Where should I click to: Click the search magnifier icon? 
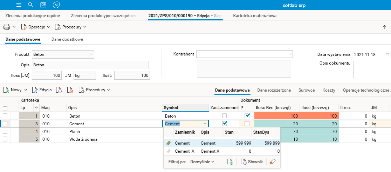point(30,5)
